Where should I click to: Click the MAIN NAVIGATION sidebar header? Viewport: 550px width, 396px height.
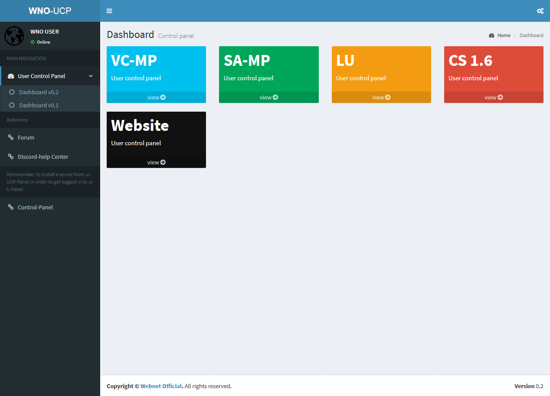click(x=26, y=58)
